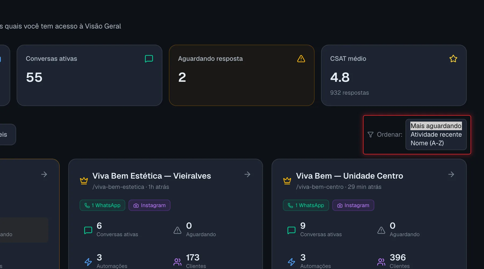Click the 932 respostas text

350,93
